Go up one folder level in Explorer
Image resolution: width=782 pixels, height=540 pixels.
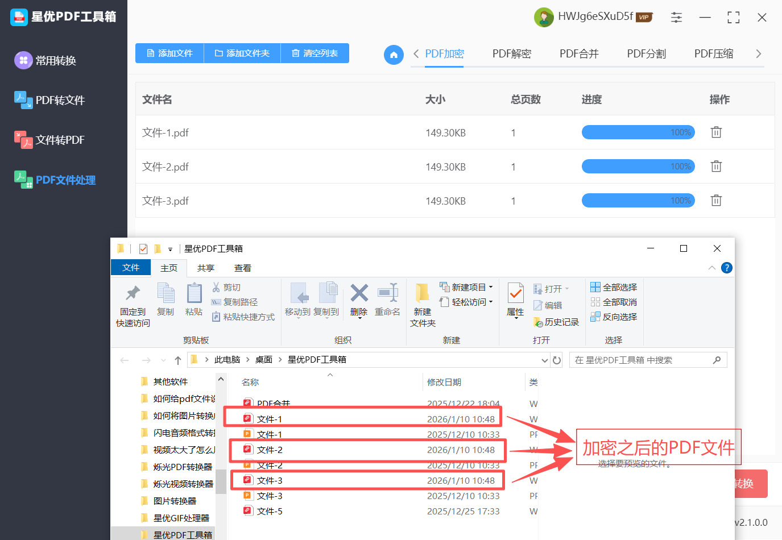pos(178,360)
